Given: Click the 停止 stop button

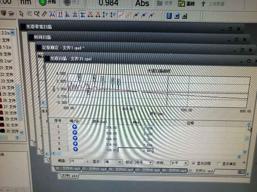Looking at the screenshot, I should tap(72, 3).
